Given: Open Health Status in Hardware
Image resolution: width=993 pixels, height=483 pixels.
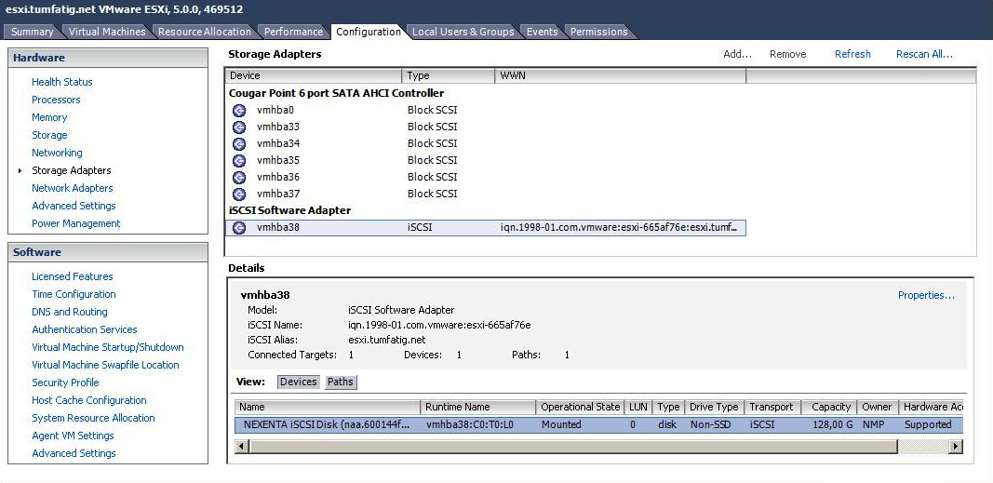Looking at the screenshot, I should pyautogui.click(x=62, y=82).
